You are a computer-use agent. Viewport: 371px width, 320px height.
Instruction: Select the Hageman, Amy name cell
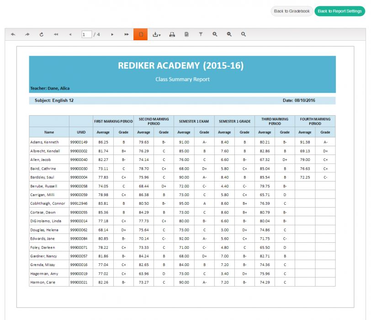click(49, 274)
